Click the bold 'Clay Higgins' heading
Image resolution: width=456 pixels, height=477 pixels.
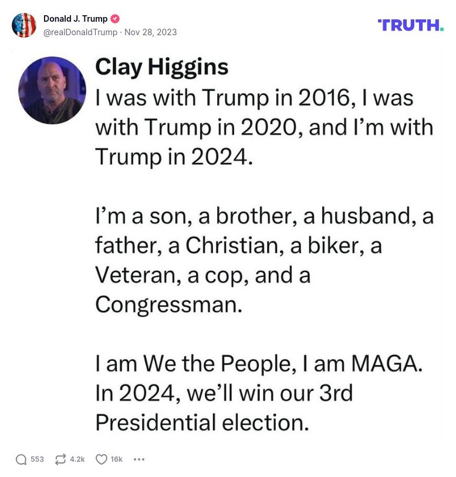163,66
